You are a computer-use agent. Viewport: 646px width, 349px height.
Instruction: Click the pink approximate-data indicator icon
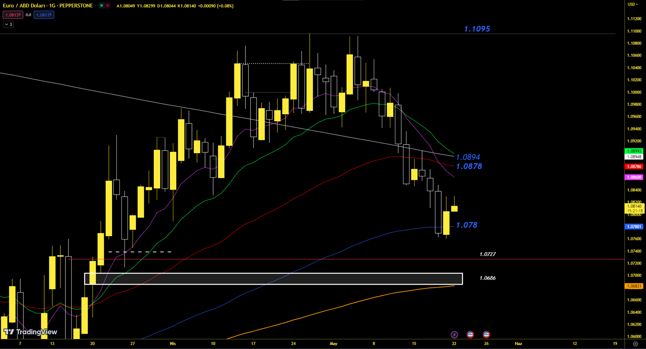coord(108,6)
